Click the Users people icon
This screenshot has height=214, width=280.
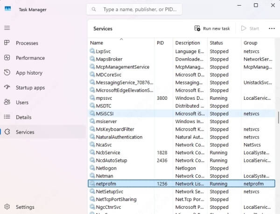(7, 102)
